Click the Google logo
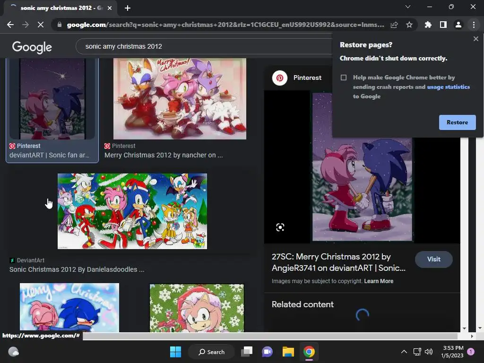This screenshot has width=484, height=363. click(32, 47)
